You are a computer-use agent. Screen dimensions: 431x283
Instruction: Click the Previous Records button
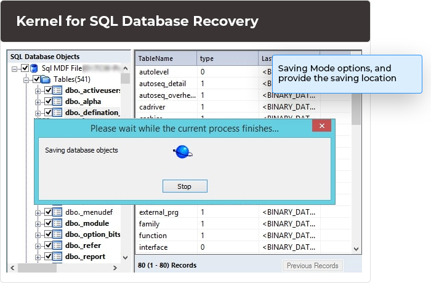pyautogui.click(x=312, y=266)
